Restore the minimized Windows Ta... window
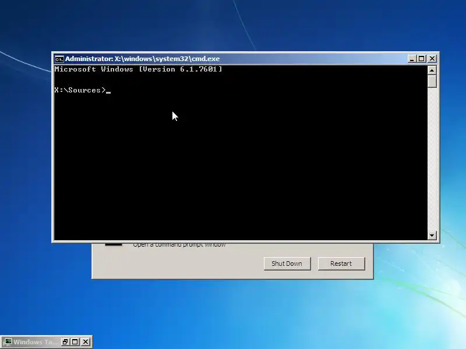466x349 pixels. click(65, 342)
